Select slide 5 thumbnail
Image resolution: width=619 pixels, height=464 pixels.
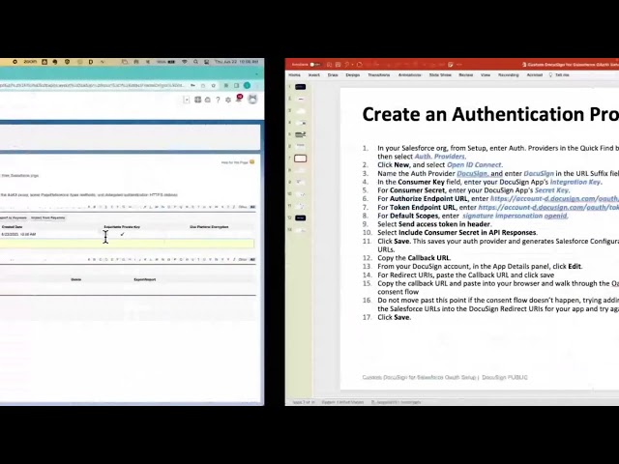301,134
